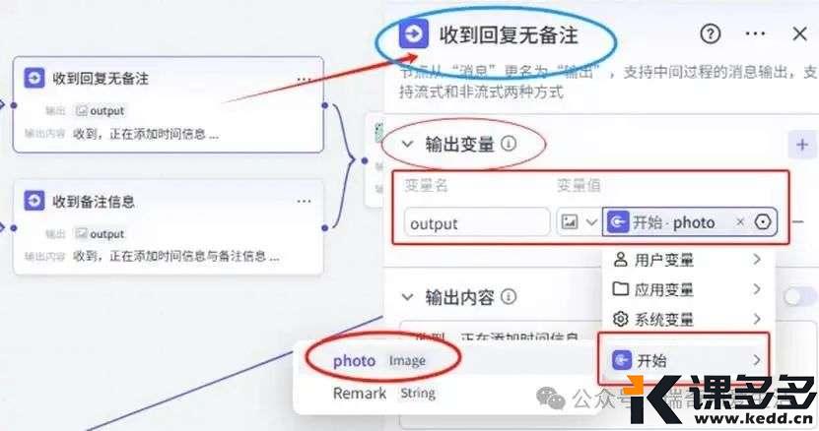Open the help question-mark icon in panel header
The image size is (819, 431).
[x=710, y=34]
